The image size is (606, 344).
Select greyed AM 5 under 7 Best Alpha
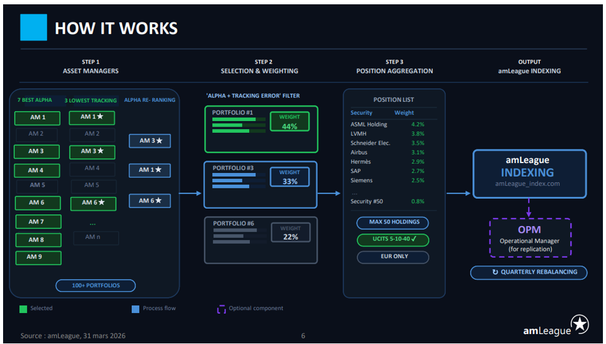37,186
